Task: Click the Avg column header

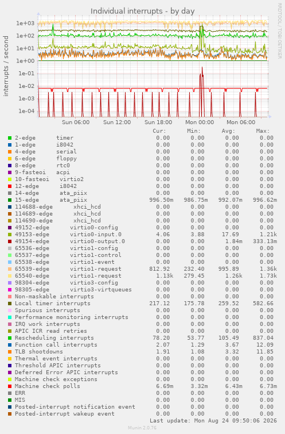Action: pyautogui.click(x=228, y=131)
